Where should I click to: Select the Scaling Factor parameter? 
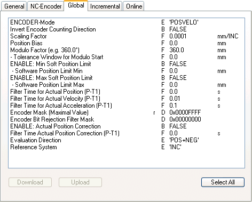point(127,36)
